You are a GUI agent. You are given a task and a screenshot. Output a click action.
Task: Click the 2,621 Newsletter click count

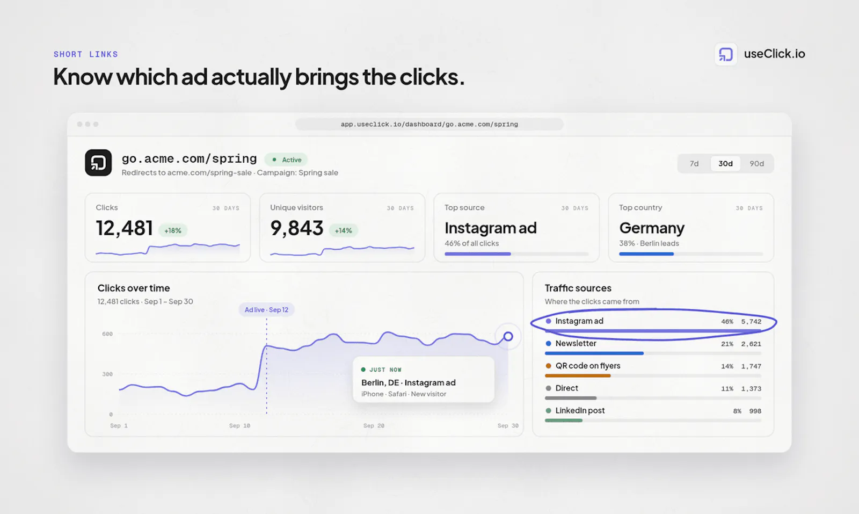[751, 344]
